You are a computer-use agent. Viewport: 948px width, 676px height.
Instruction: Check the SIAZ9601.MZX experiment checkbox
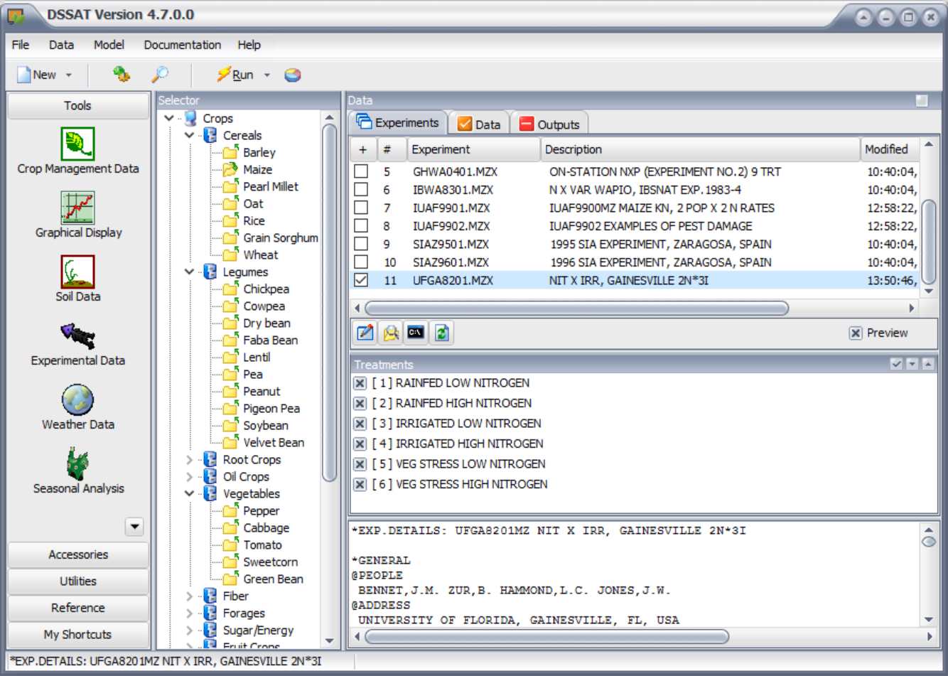361,262
